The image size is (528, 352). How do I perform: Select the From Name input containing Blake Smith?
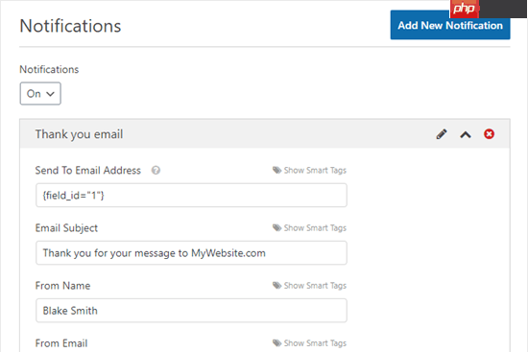coord(191,310)
